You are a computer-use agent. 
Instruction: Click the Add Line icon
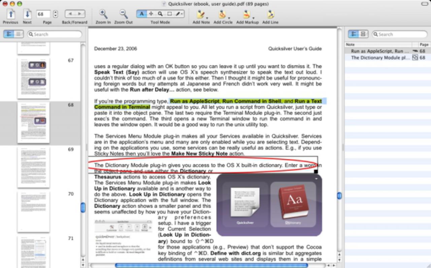(x=270, y=14)
